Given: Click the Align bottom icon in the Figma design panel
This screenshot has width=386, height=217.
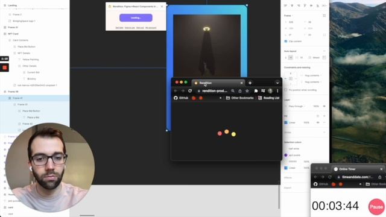Looking at the screenshot, I should (318, 5).
